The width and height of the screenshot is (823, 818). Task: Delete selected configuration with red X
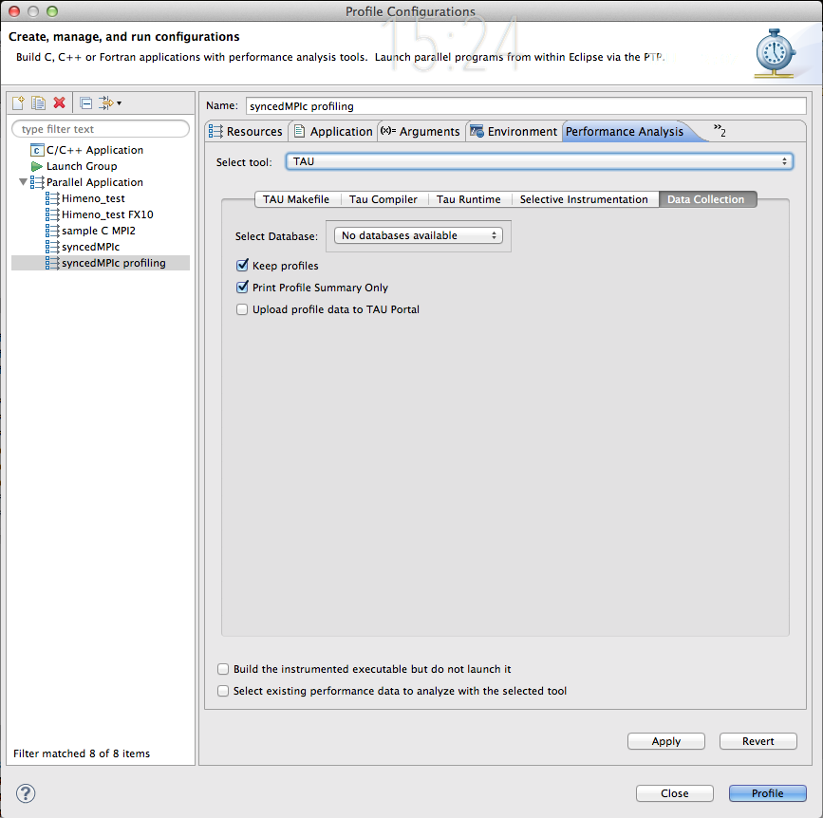[x=59, y=102]
